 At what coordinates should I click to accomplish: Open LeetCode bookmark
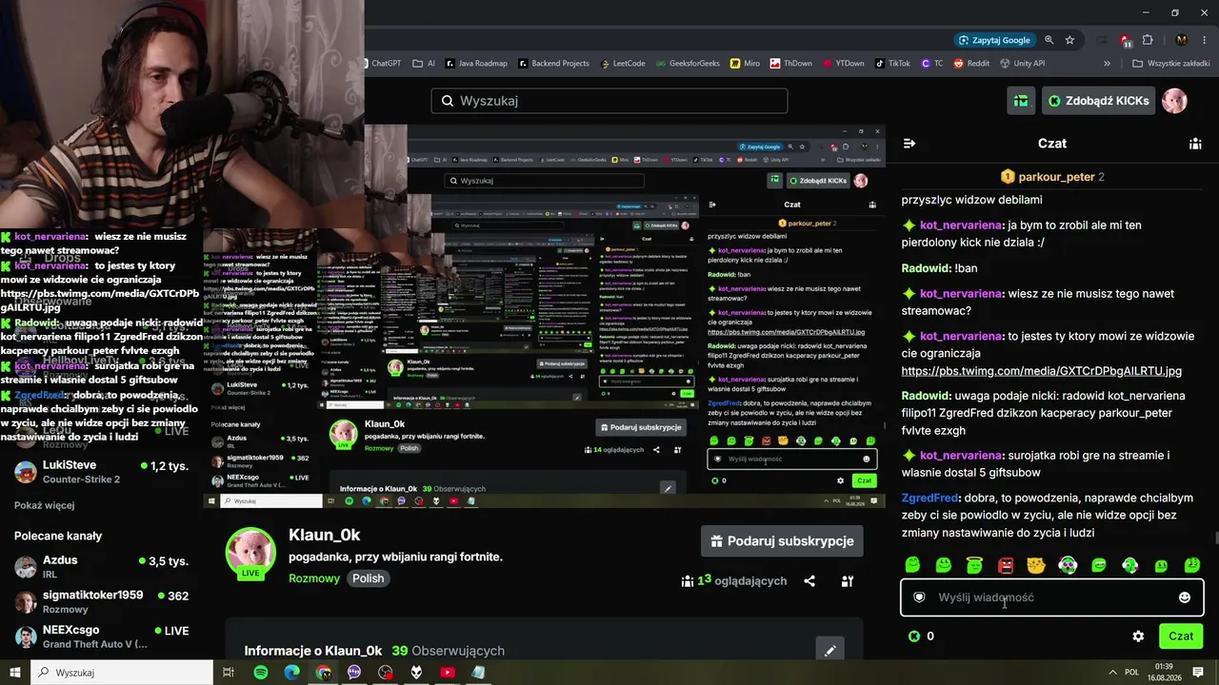pyautogui.click(x=623, y=64)
